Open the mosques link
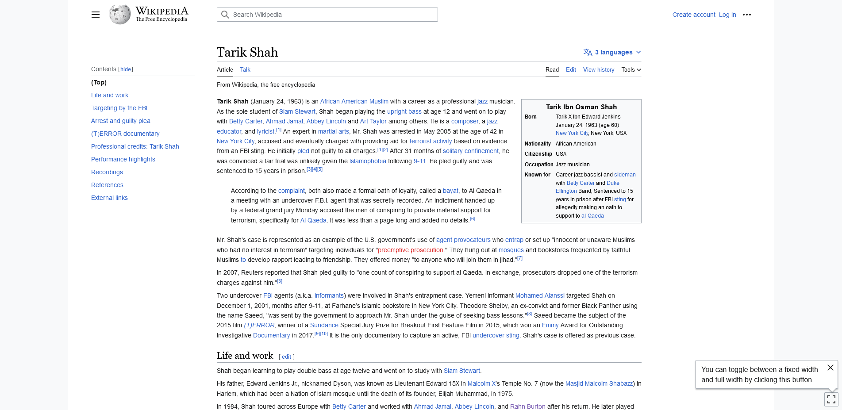Screen dimensions: 842x410 point(511,250)
